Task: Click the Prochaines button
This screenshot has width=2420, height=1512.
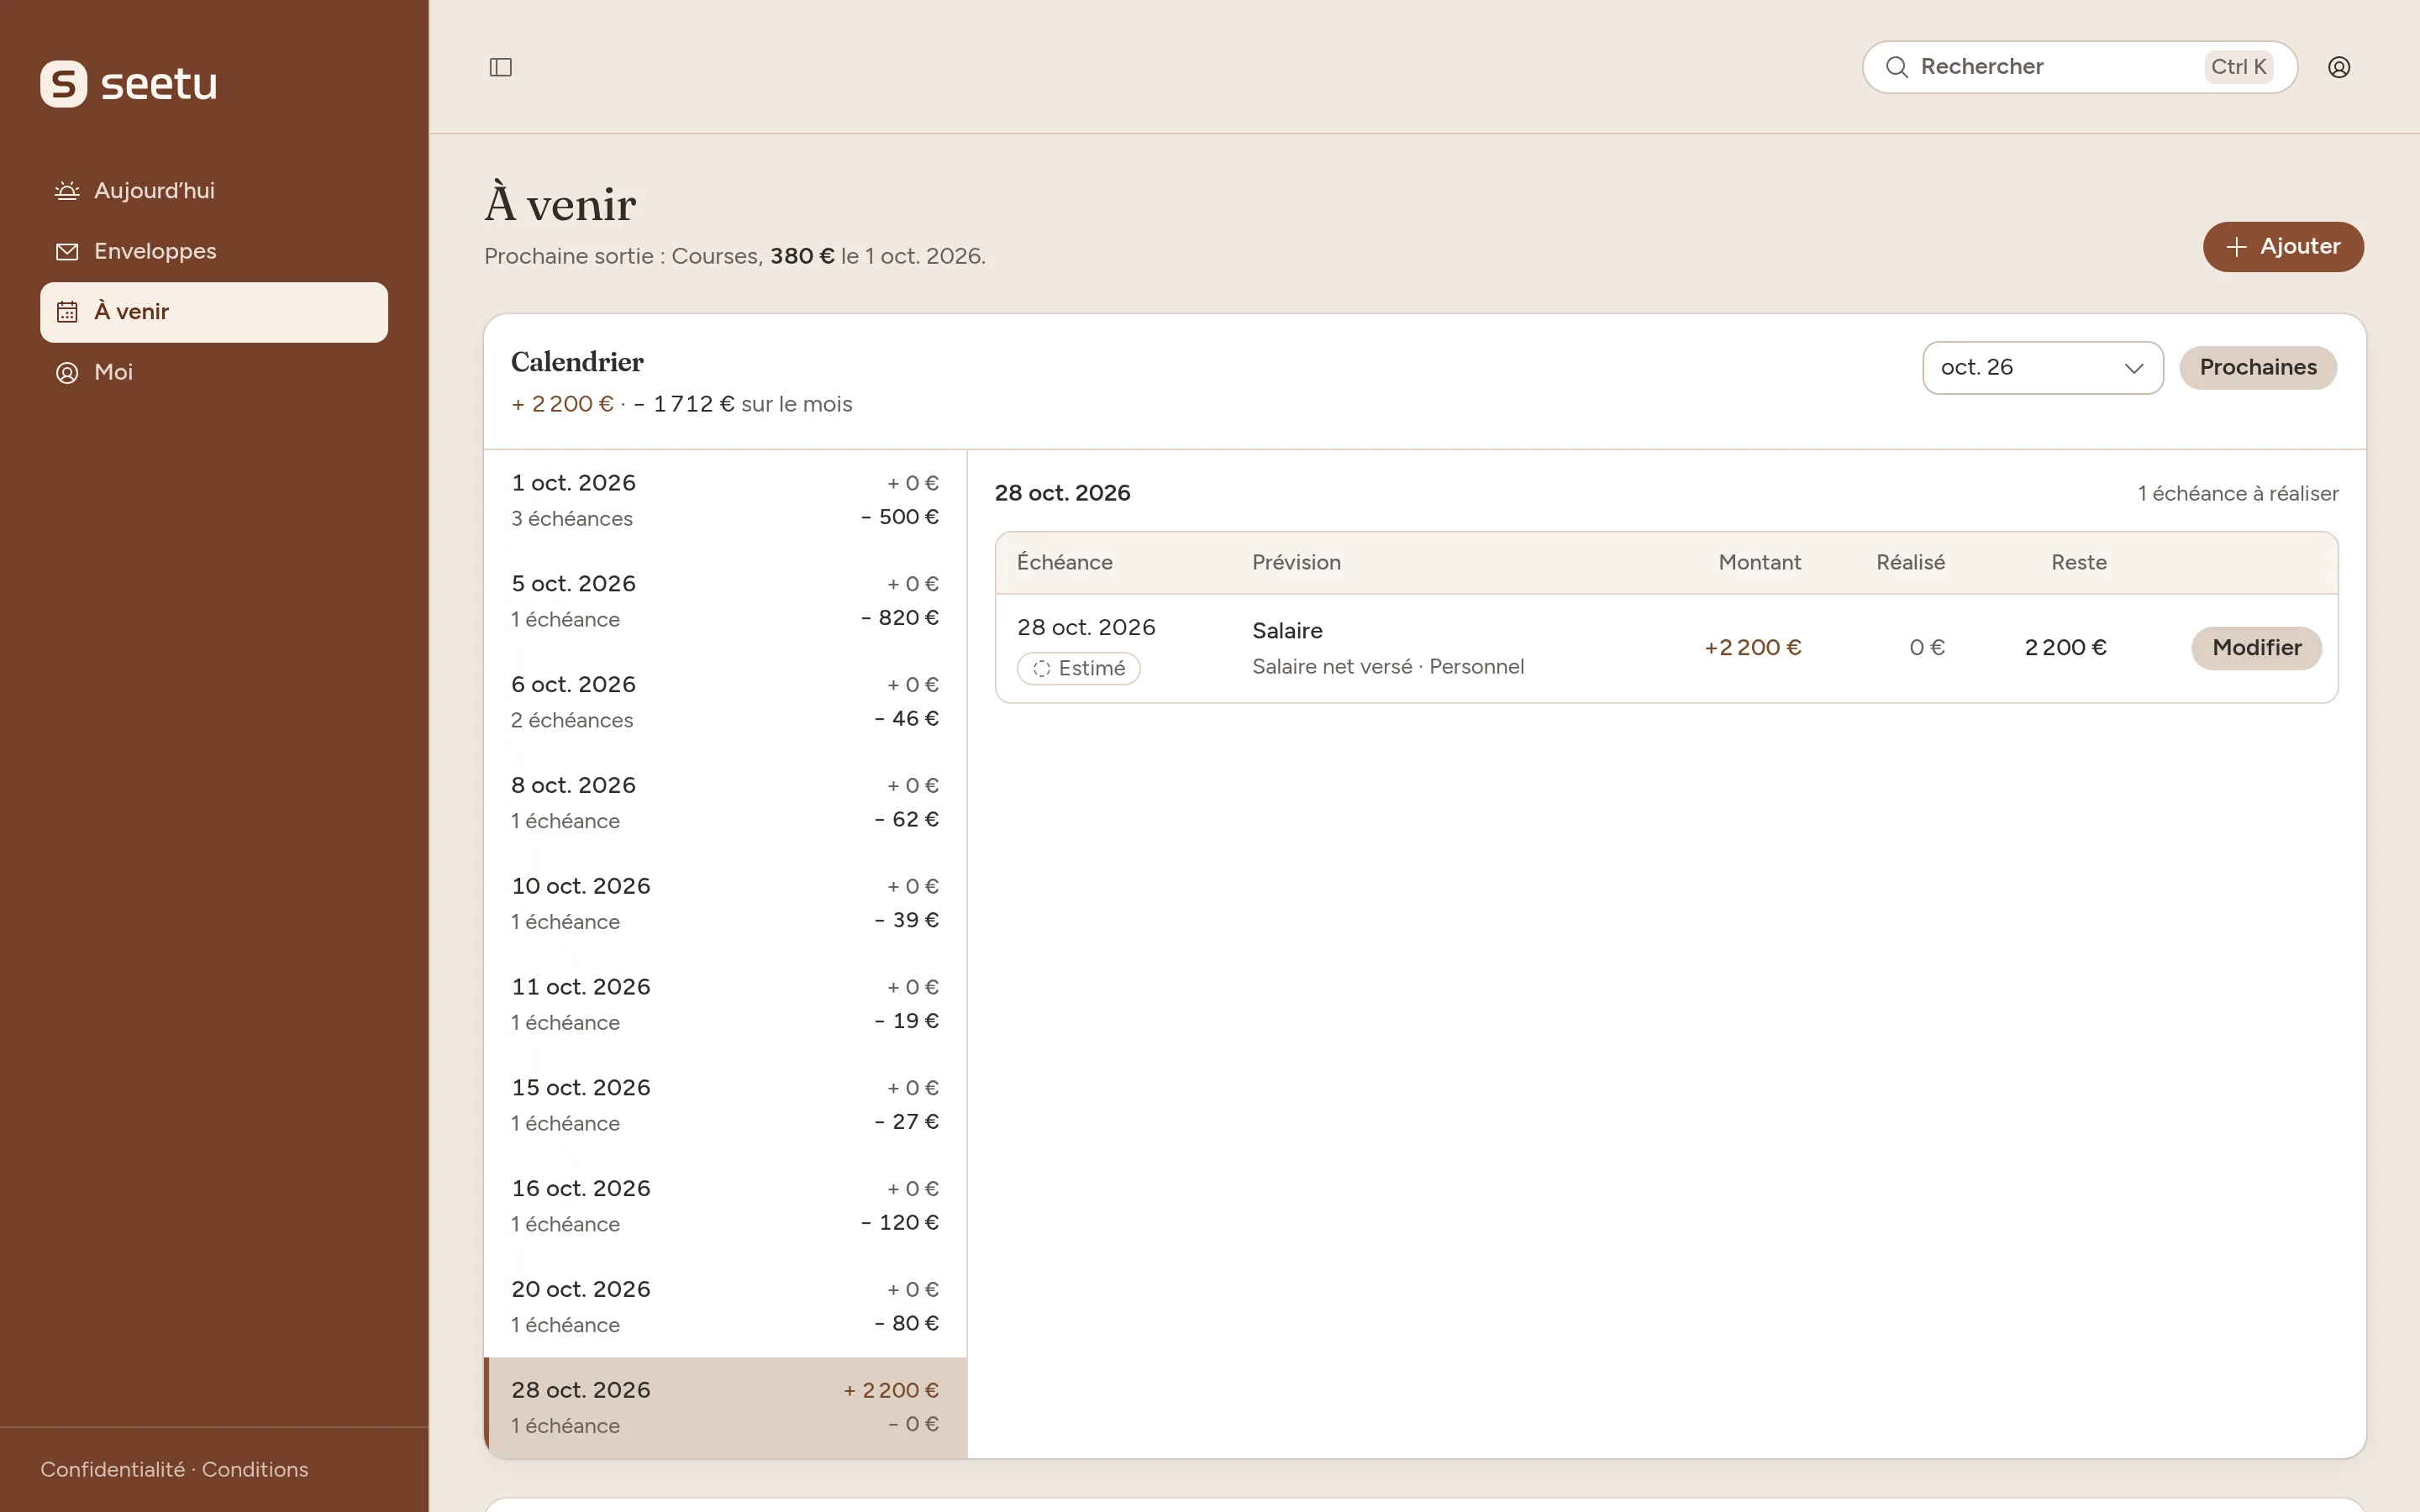Action: click(2258, 368)
